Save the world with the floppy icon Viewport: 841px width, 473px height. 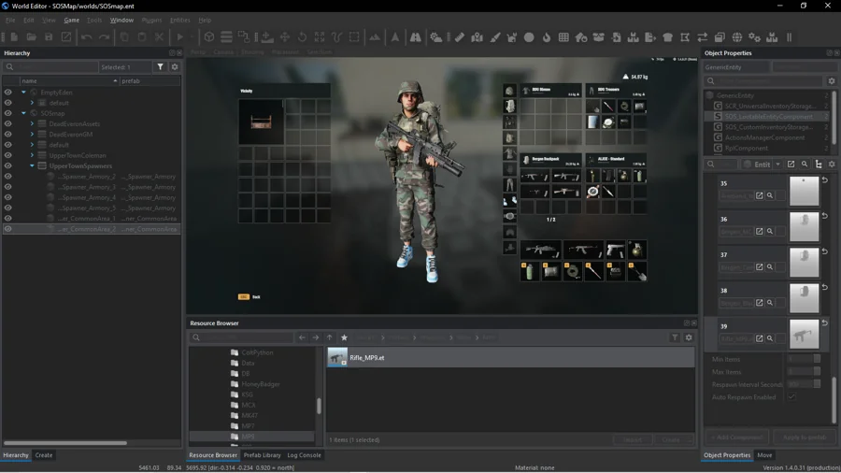click(x=49, y=37)
